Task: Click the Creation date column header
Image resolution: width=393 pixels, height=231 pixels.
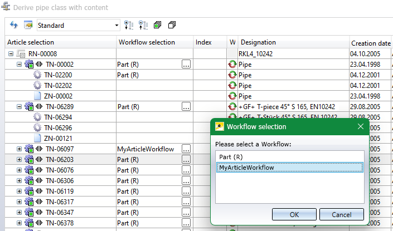Action: click(370, 43)
